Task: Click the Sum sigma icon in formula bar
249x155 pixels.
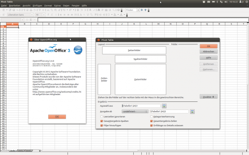Action: click(31, 20)
